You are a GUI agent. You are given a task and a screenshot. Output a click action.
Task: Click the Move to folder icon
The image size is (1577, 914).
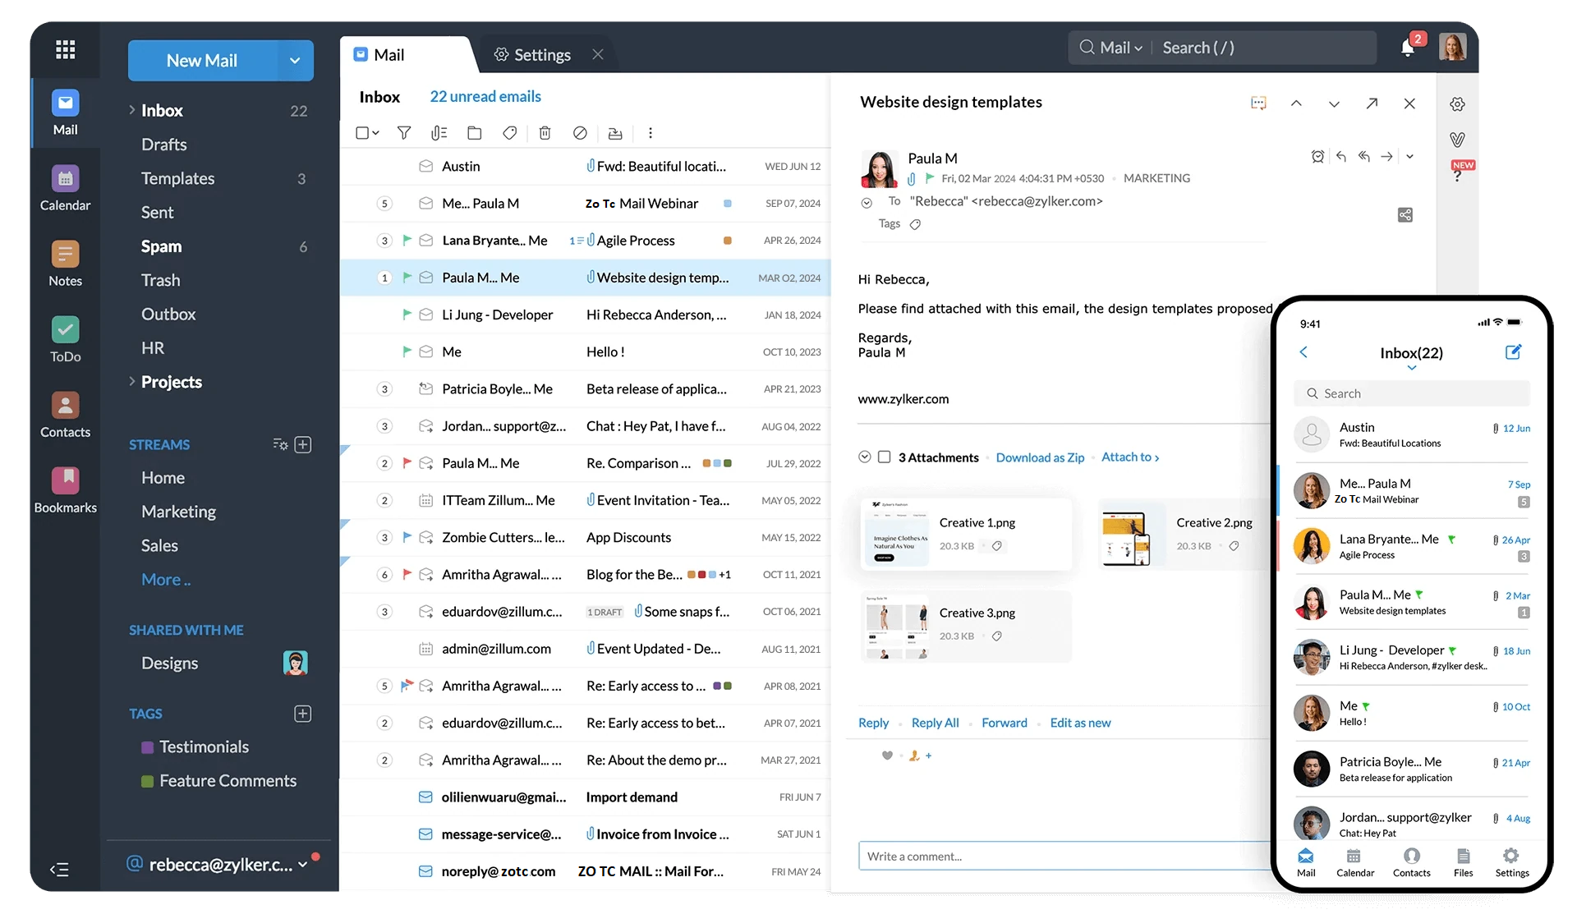pos(473,133)
